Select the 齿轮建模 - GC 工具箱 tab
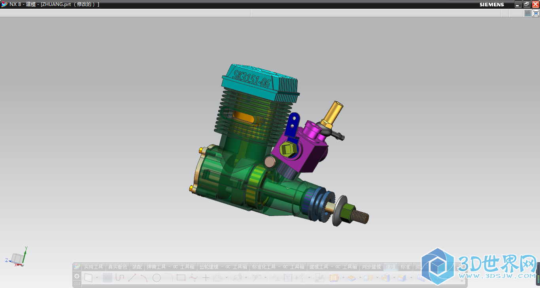This screenshot has width=540, height=288. (x=223, y=267)
